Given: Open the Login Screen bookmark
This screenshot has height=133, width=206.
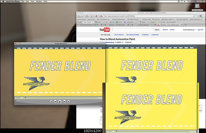Looking at the screenshot, I should coord(91,19).
